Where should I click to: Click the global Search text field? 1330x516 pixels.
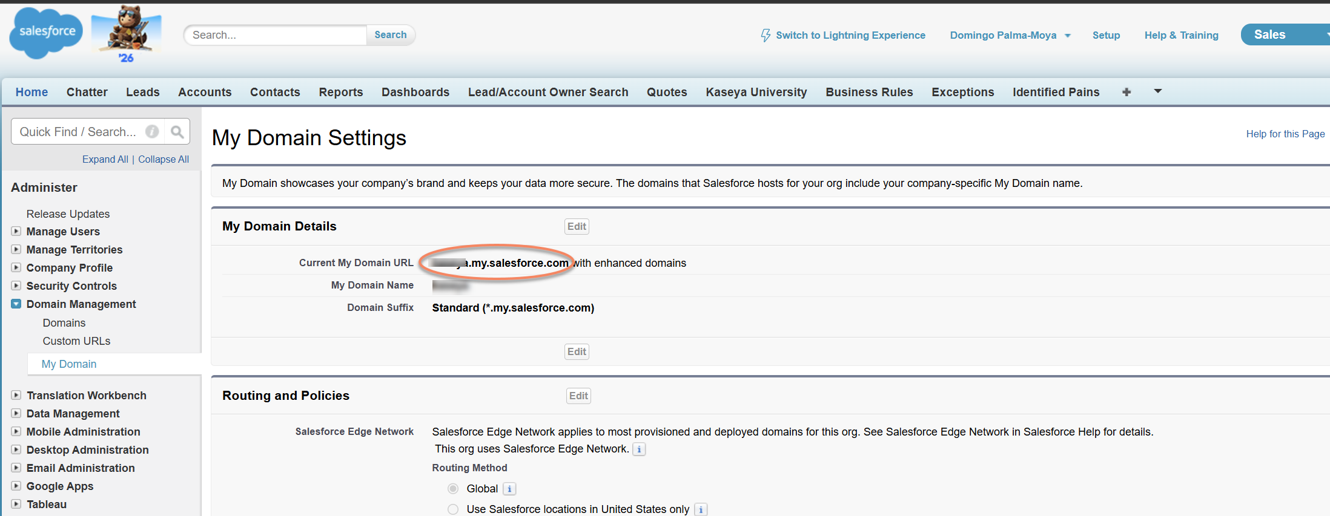pos(276,35)
